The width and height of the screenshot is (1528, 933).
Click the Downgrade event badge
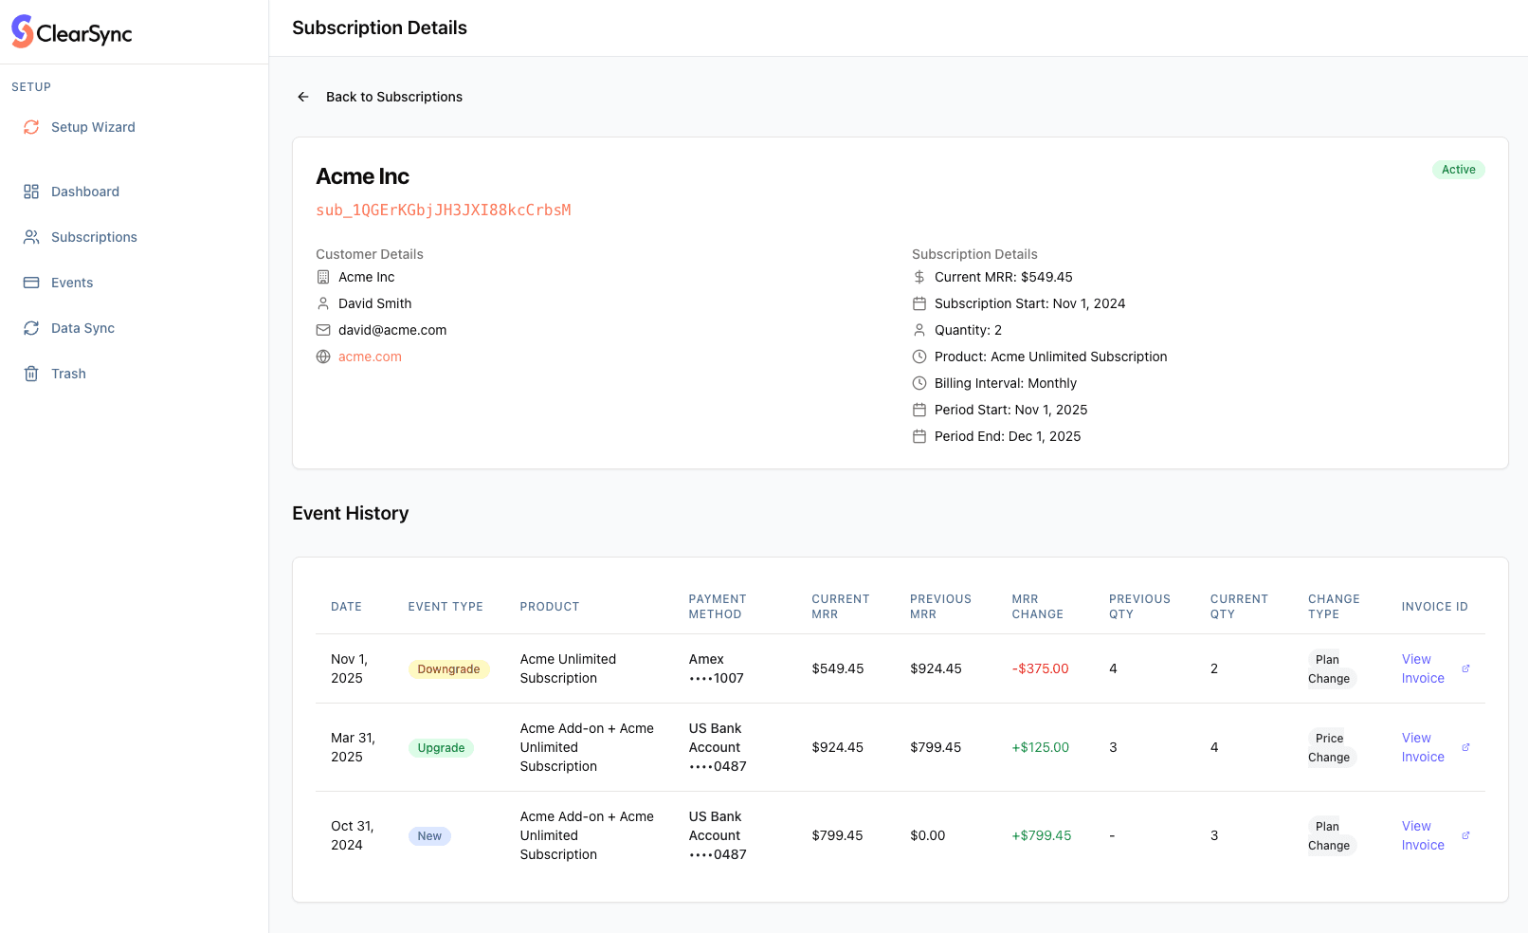tap(448, 669)
